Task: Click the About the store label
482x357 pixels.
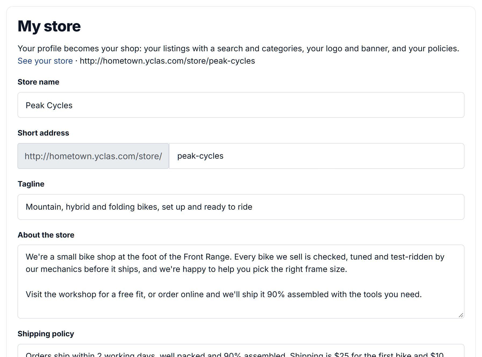Action: [x=46, y=235]
